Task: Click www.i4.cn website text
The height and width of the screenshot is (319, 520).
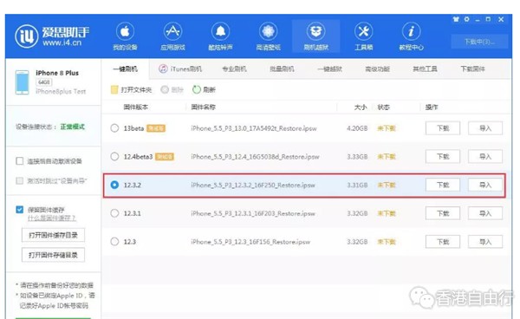Action: [x=62, y=42]
